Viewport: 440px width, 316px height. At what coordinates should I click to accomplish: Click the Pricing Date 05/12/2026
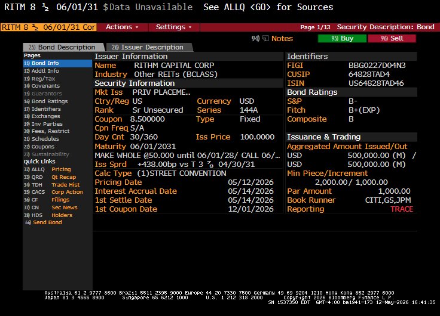250,182
